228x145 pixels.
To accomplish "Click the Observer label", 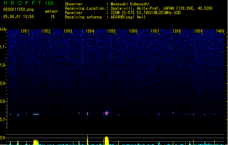I will pyautogui.click(x=74, y=4).
